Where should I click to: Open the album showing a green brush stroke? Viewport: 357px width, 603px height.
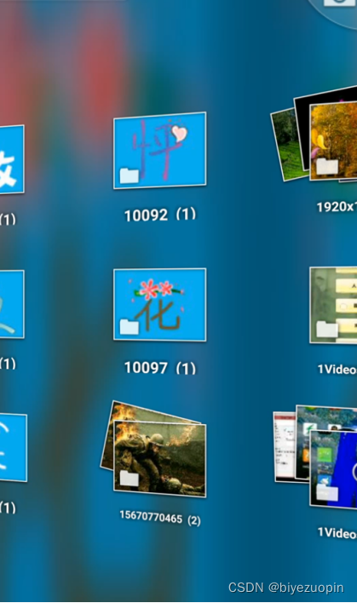click(x=12, y=304)
